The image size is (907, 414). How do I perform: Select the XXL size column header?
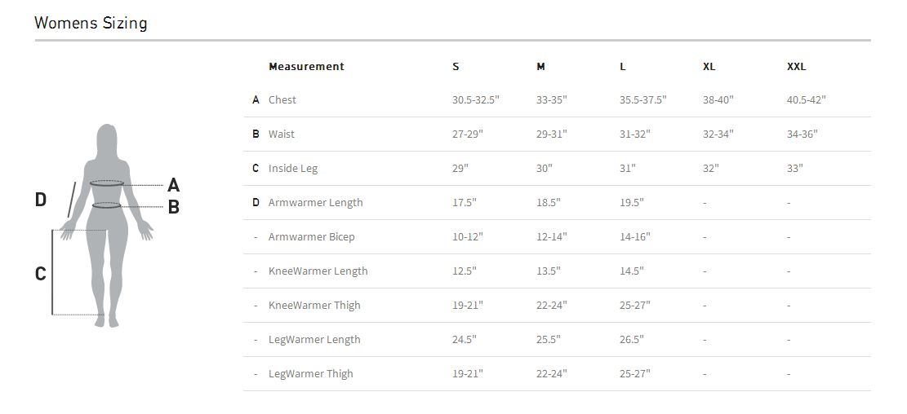pos(796,67)
